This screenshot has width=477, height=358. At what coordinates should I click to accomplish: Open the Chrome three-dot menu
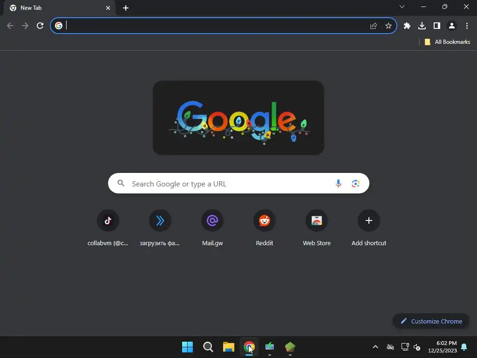coord(467,26)
